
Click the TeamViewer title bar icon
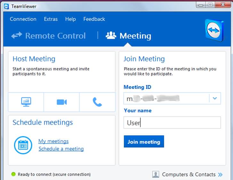(x=6, y=6)
